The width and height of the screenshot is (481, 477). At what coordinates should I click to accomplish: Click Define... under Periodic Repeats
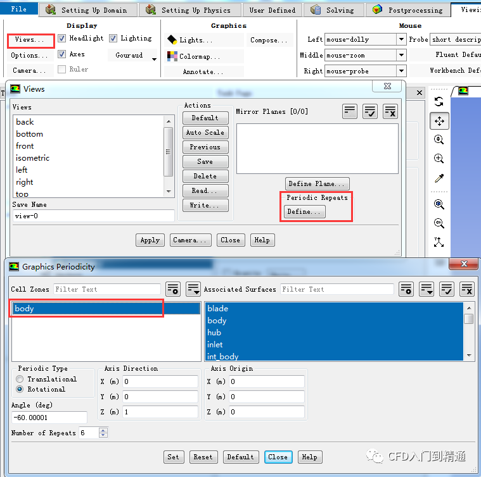click(304, 211)
